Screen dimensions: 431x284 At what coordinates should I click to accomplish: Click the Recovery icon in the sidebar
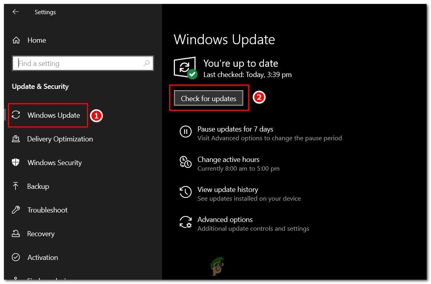tap(16, 233)
